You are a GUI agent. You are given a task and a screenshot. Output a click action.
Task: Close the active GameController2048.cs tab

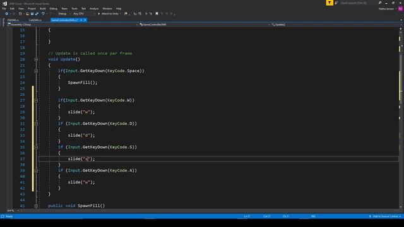[85, 20]
